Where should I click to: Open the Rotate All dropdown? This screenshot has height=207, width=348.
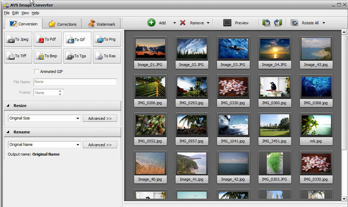(x=324, y=23)
